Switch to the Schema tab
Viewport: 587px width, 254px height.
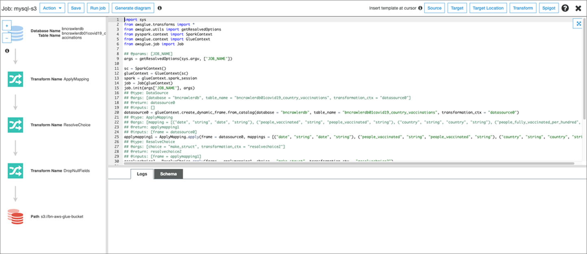pos(168,174)
